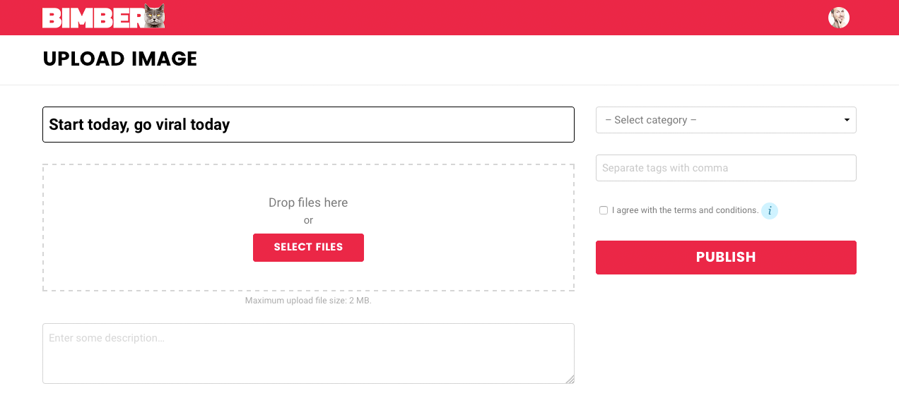Click the "Drop files here" text

pyautogui.click(x=308, y=202)
